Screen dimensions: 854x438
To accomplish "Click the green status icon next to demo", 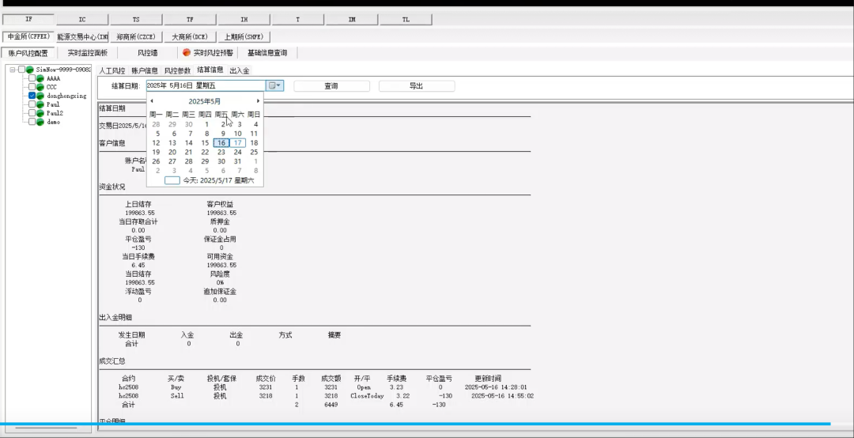I will point(40,122).
